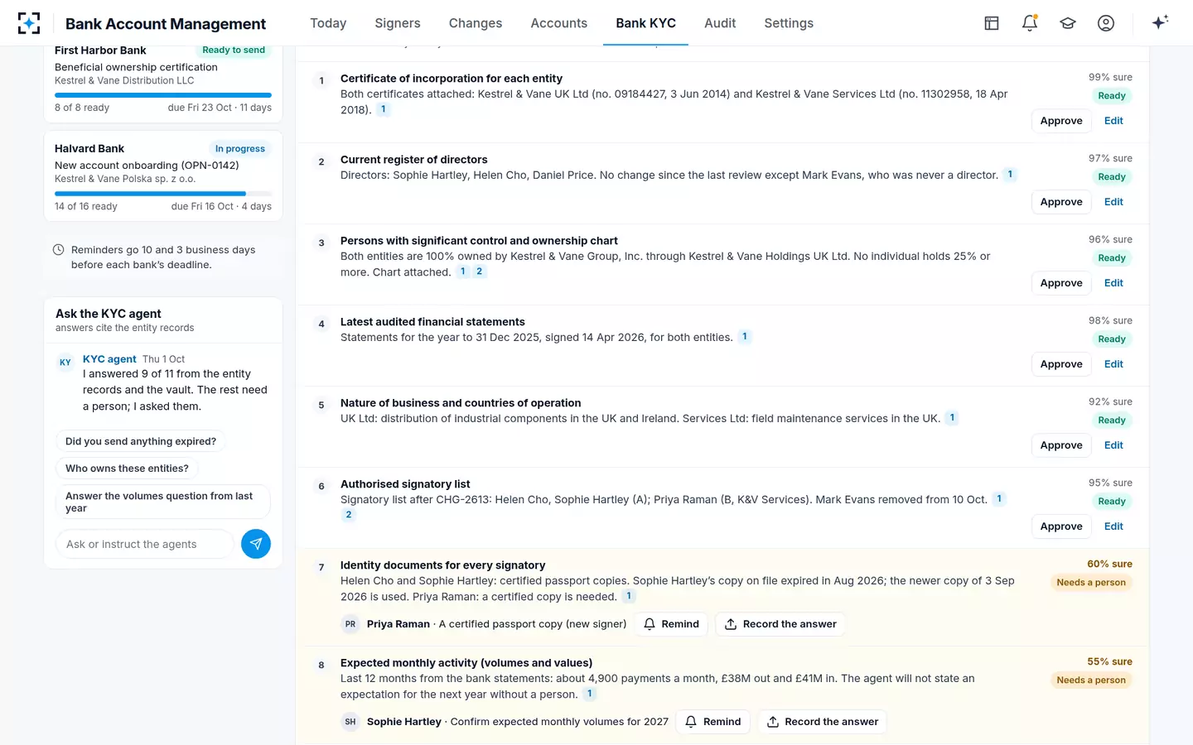Open citation 2 on Authorised signatory list
The image size is (1193, 745).
click(x=349, y=515)
